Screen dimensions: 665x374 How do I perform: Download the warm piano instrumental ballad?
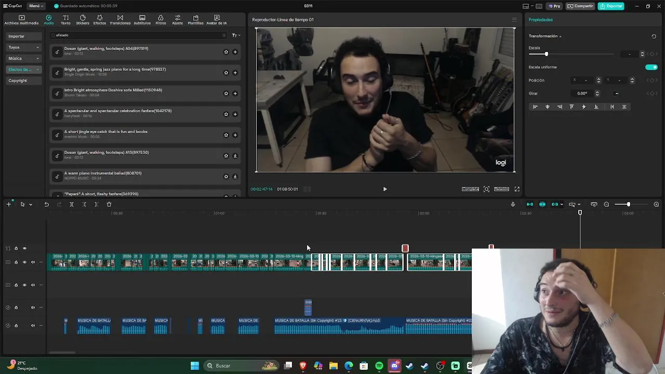coord(235,177)
